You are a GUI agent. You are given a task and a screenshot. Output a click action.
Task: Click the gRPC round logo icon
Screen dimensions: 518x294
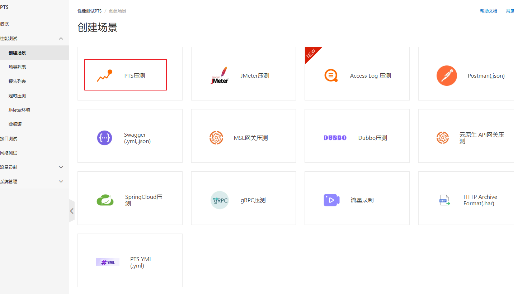point(220,200)
